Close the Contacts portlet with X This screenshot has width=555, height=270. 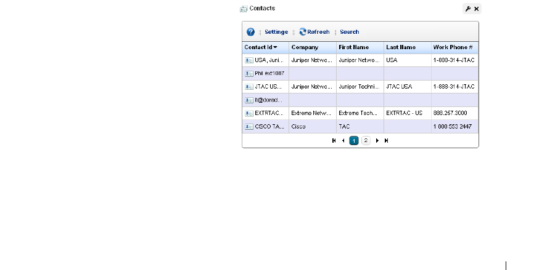(x=477, y=9)
